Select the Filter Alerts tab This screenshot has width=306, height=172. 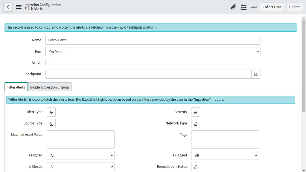(16, 87)
